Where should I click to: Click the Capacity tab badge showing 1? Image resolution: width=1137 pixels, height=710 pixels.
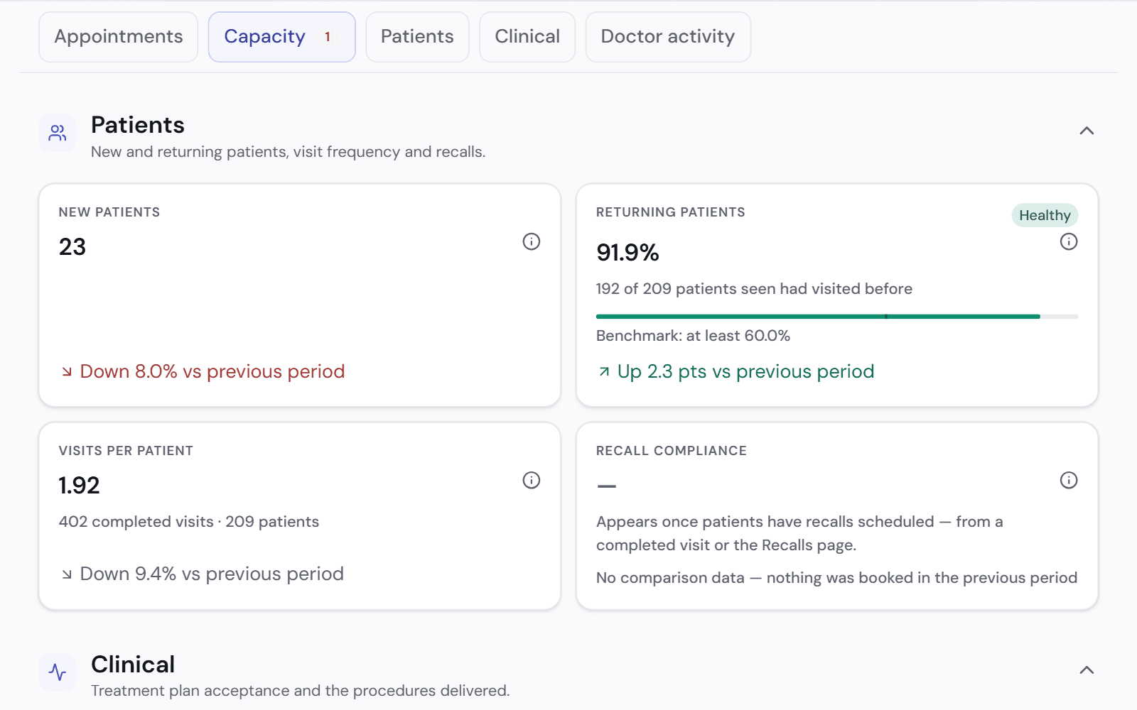(x=328, y=37)
